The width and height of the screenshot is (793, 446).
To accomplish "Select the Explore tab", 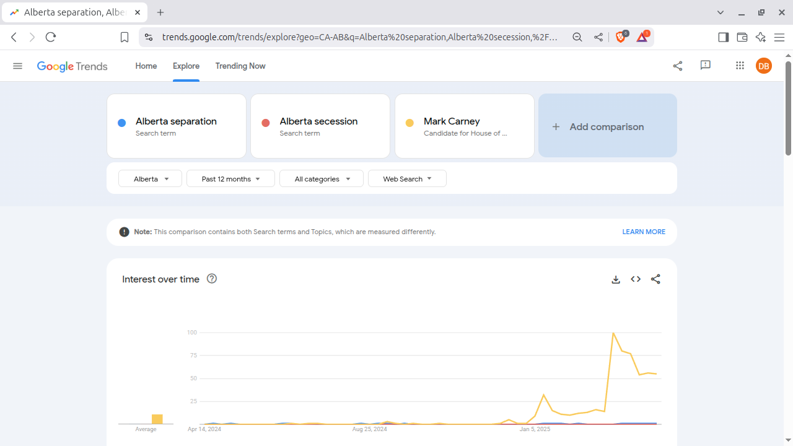I will (186, 66).
